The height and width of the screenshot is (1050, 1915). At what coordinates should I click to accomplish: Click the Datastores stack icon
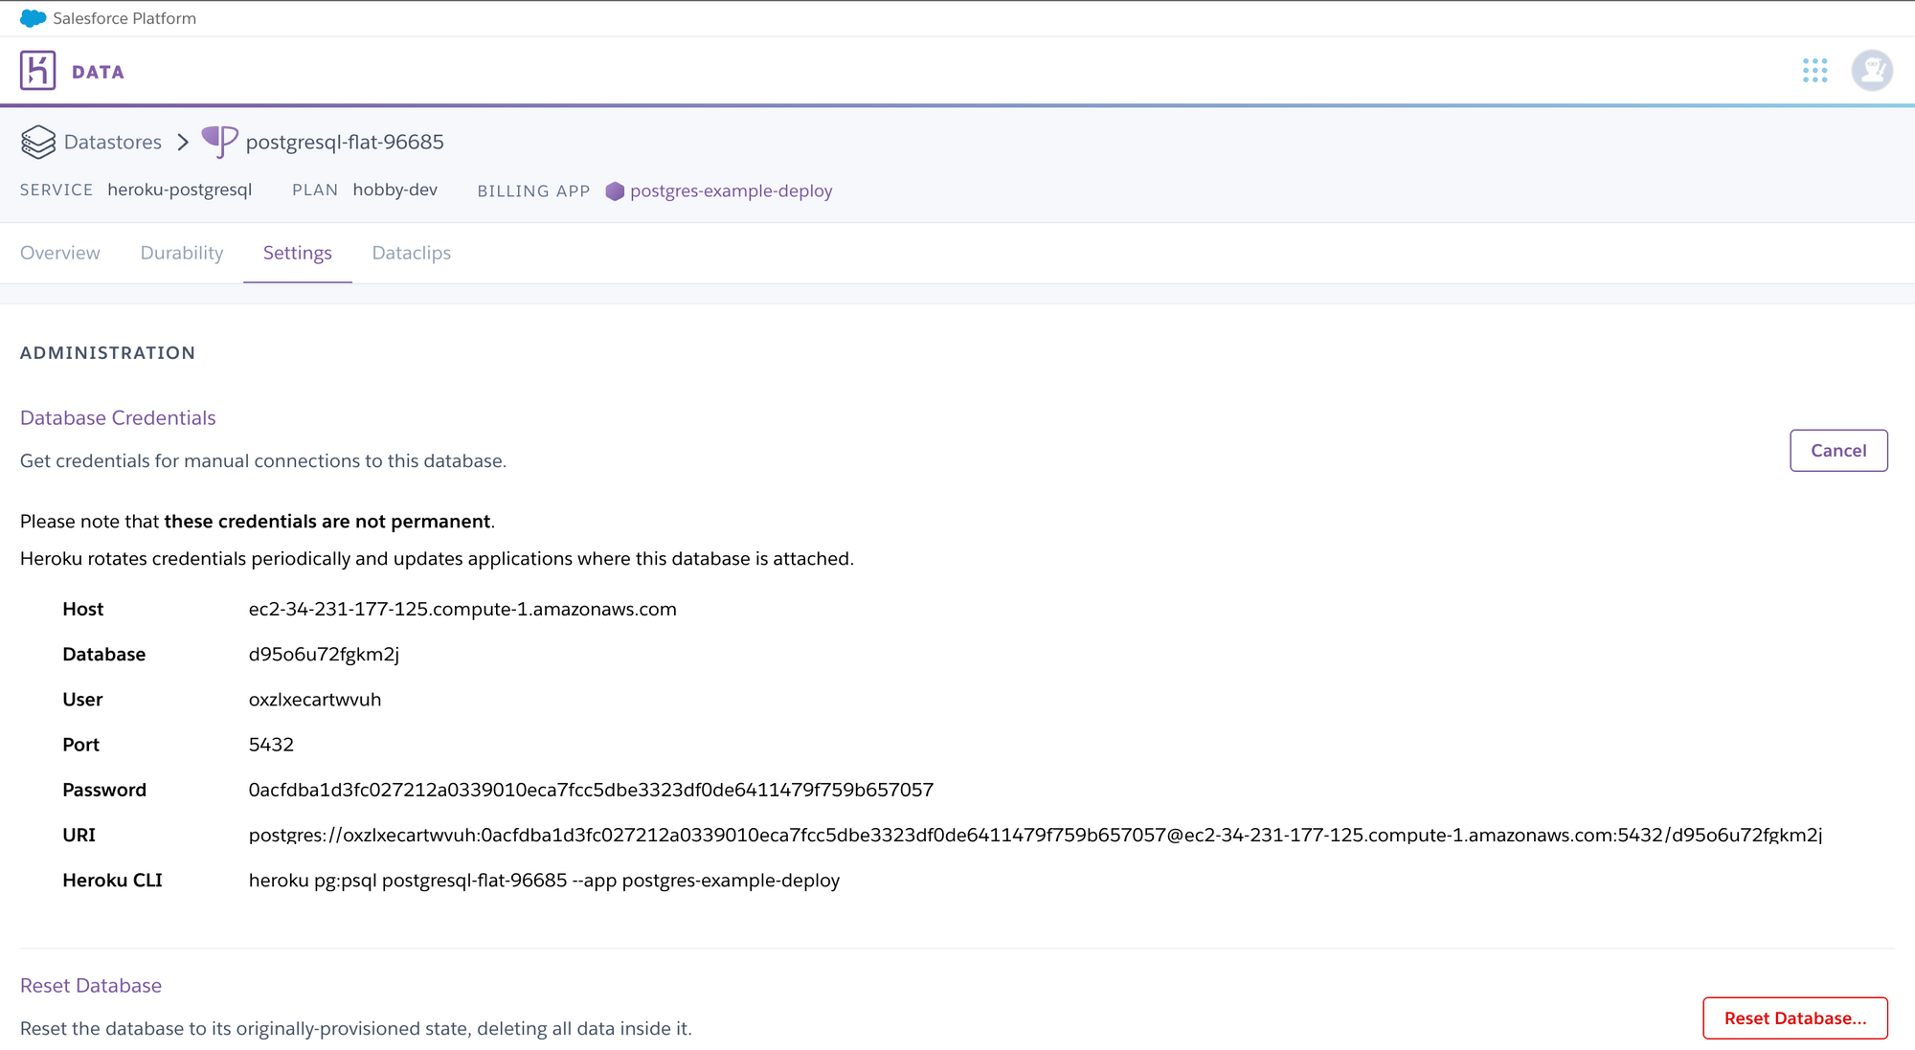click(38, 142)
